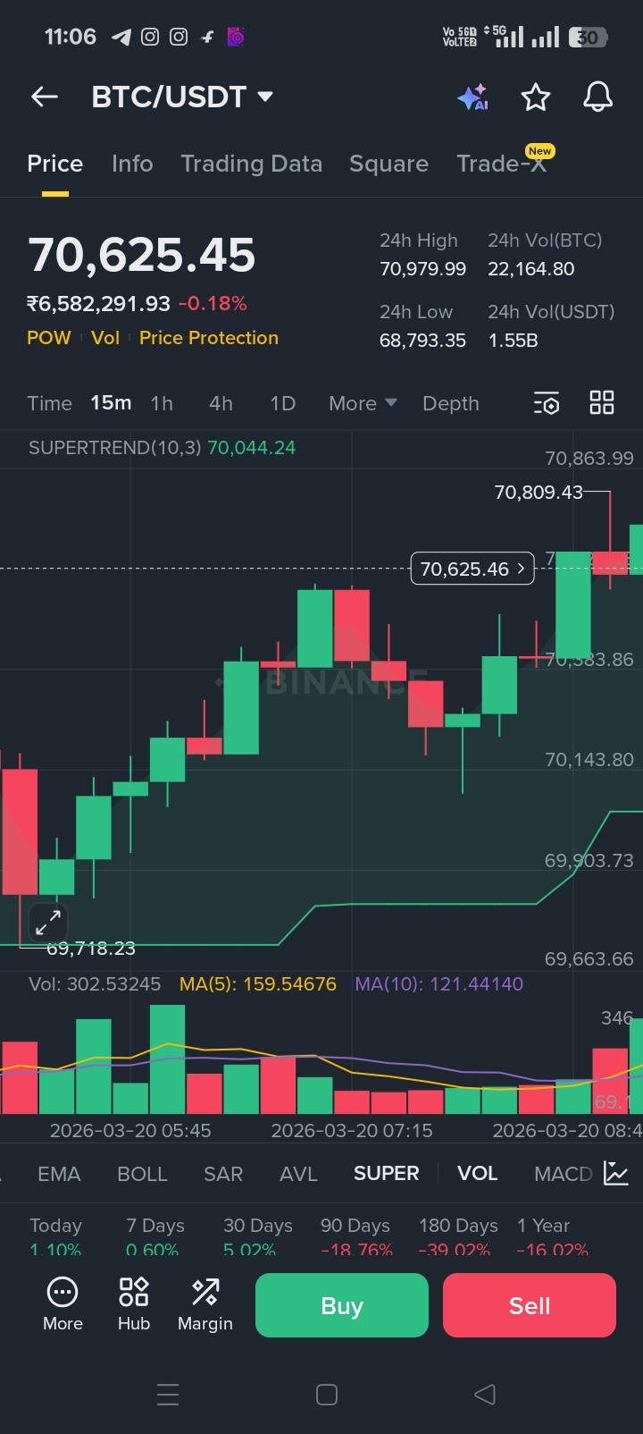Open the Trading Data tab
Image resolution: width=643 pixels, height=1434 pixels.
[x=251, y=164]
